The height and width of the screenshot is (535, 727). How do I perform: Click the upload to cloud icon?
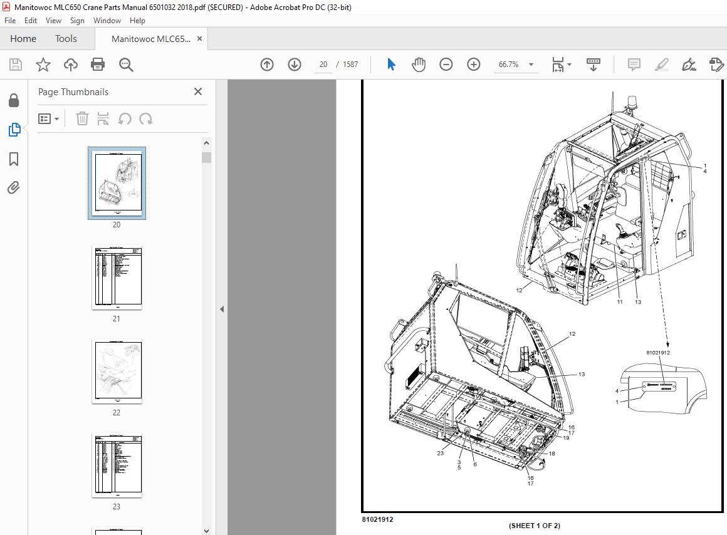pyautogui.click(x=70, y=65)
